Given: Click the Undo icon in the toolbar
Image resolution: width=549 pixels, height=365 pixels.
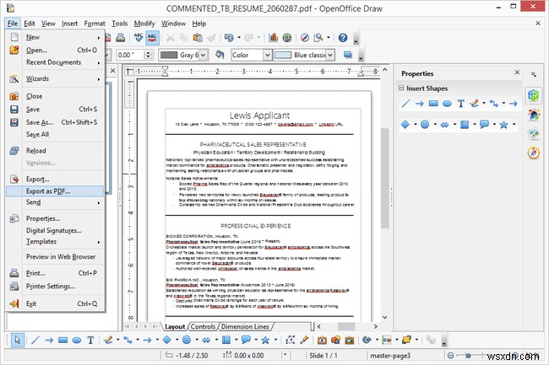Looking at the screenshot, I should tap(229, 38).
